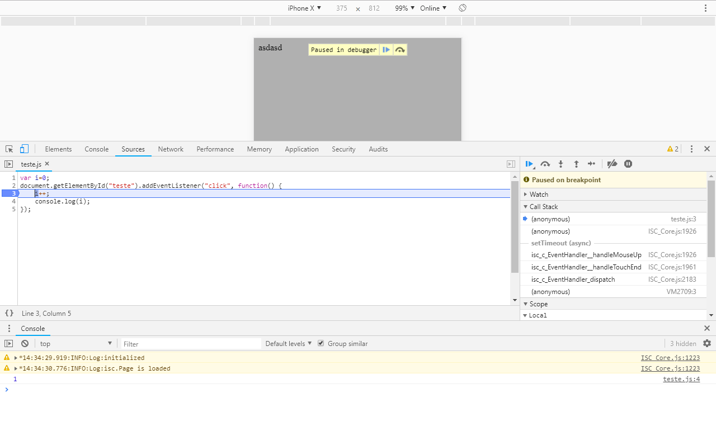
Task: Open the Default levels dropdown
Action: 289,344
